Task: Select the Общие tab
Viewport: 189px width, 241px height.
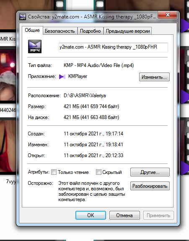Action: click(x=32, y=30)
